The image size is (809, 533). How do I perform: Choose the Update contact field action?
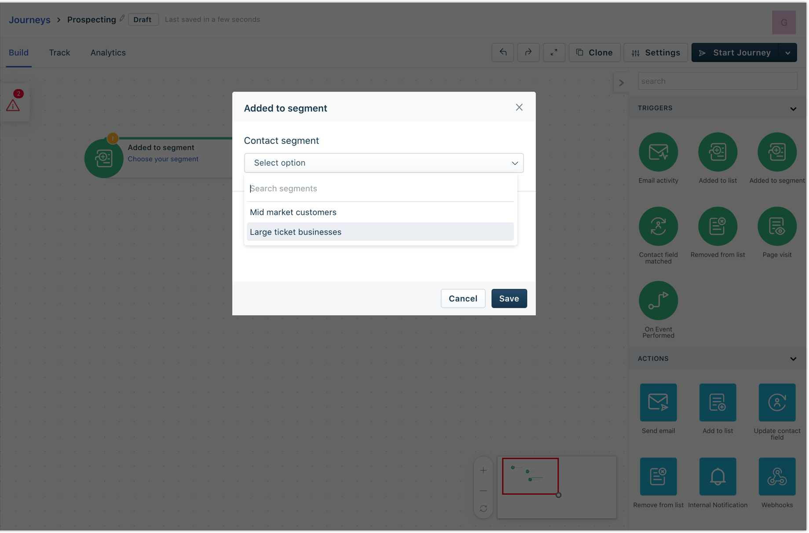pyautogui.click(x=777, y=402)
